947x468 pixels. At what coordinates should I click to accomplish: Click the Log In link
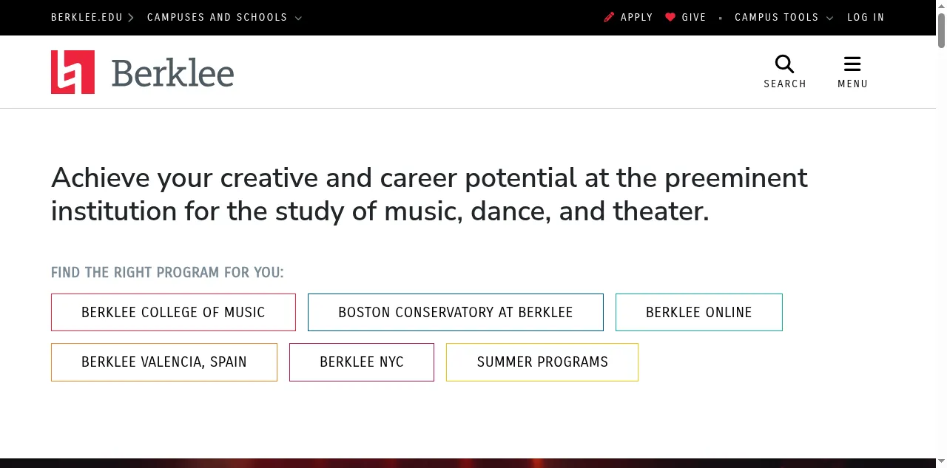coord(866,17)
